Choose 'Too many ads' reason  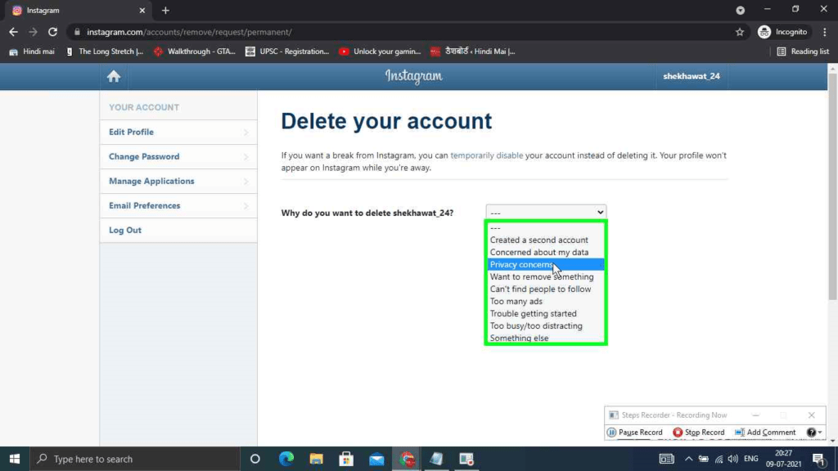(546, 302)
